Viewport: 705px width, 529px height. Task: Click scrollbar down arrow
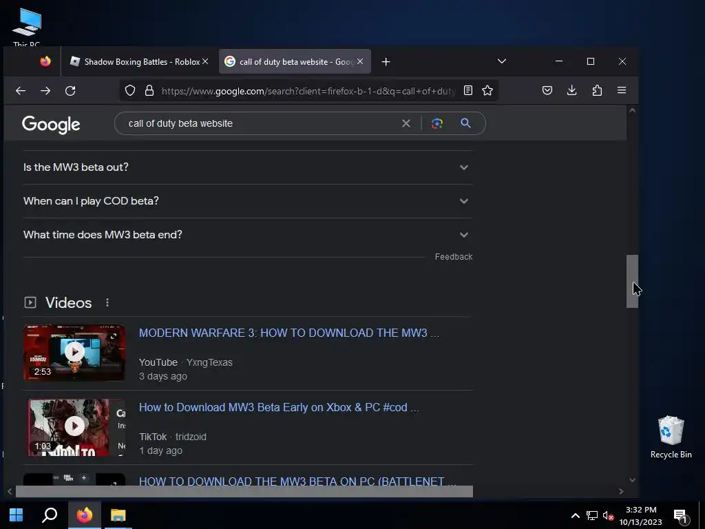(632, 480)
